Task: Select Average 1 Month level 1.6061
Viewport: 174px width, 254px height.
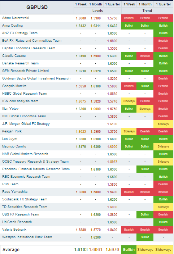Action: click(x=96, y=250)
